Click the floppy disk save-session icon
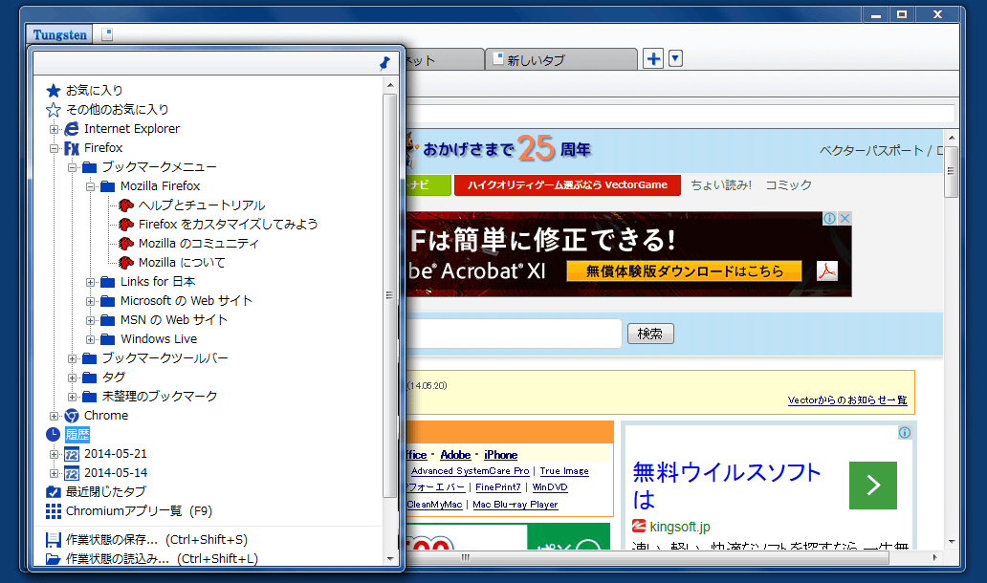The width and height of the screenshot is (987, 583). [54, 540]
